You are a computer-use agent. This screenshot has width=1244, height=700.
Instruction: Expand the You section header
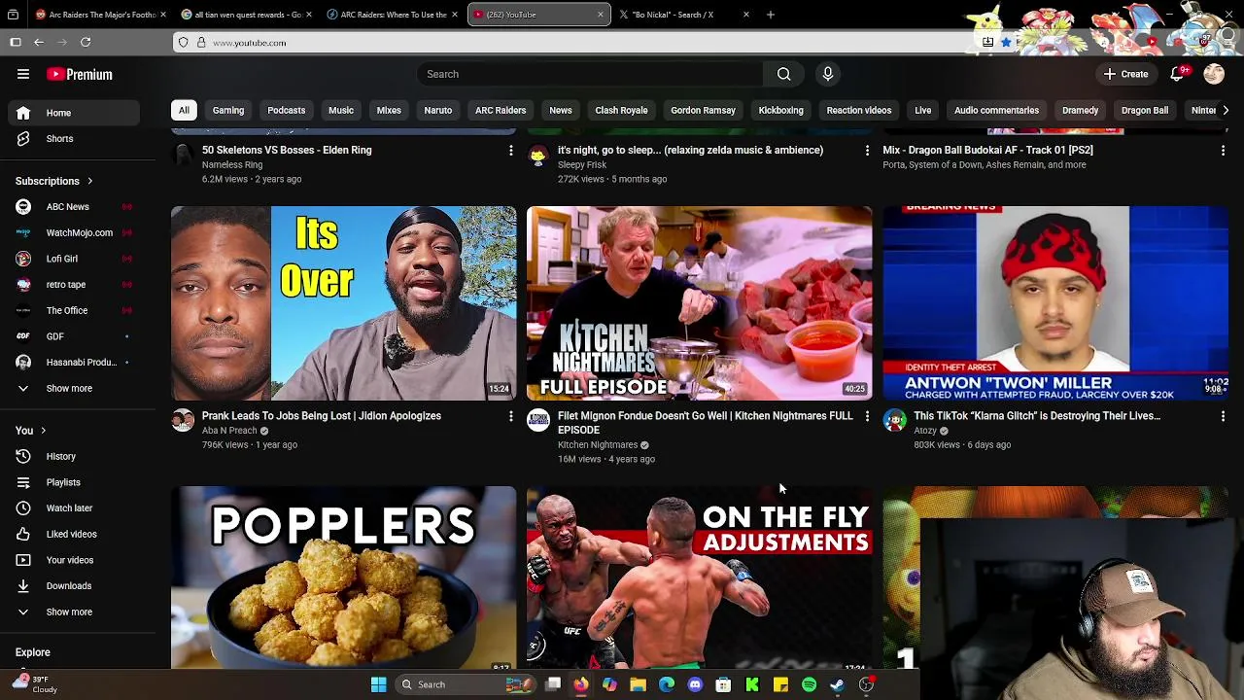31,431
